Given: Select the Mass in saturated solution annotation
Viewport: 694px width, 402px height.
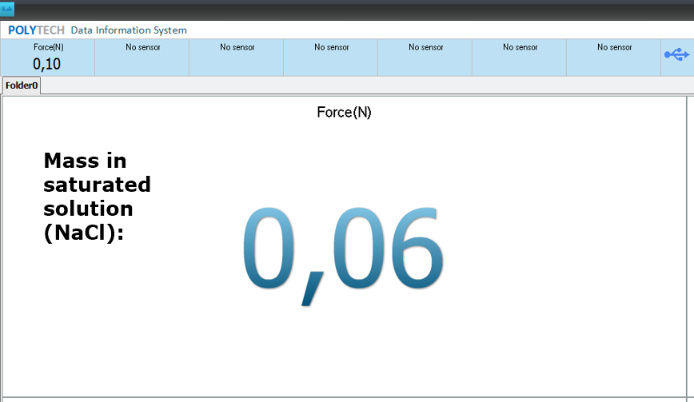Looking at the screenshot, I should (x=96, y=197).
